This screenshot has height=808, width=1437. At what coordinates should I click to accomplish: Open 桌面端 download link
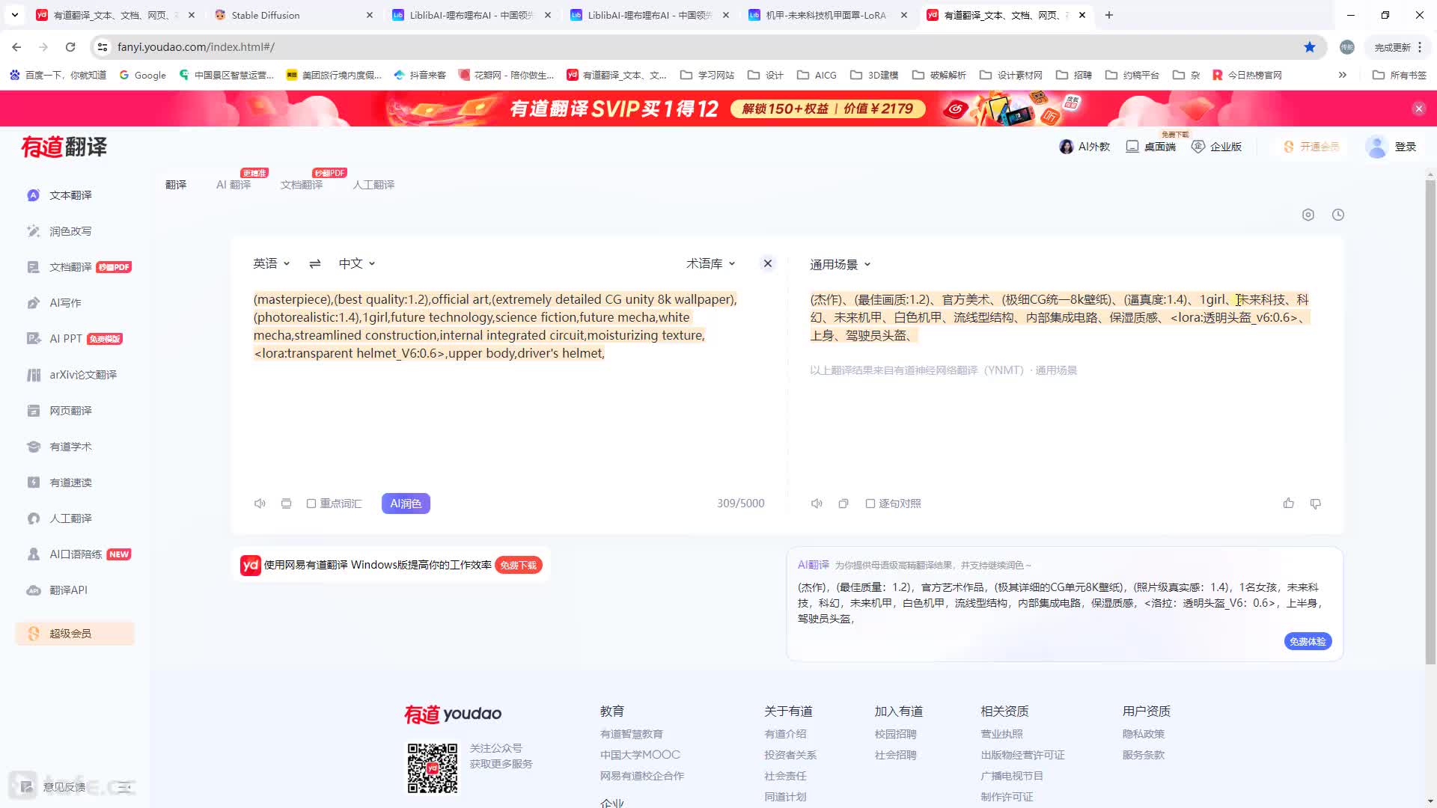[1151, 147]
